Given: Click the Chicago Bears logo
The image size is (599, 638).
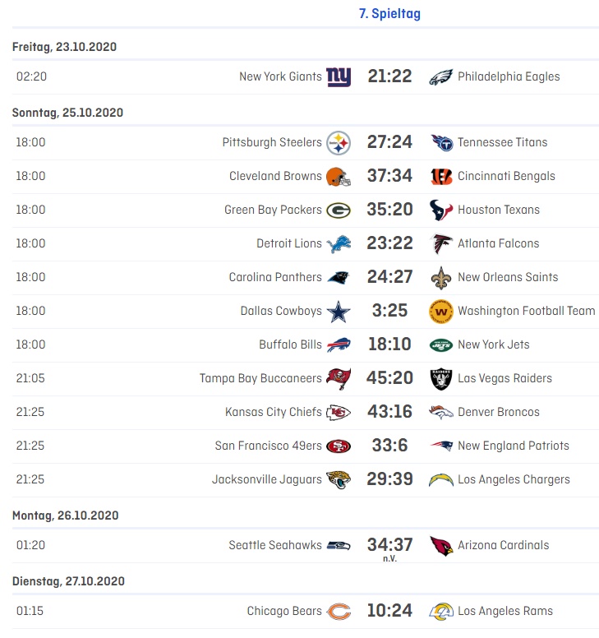Looking at the screenshot, I should click(339, 611).
